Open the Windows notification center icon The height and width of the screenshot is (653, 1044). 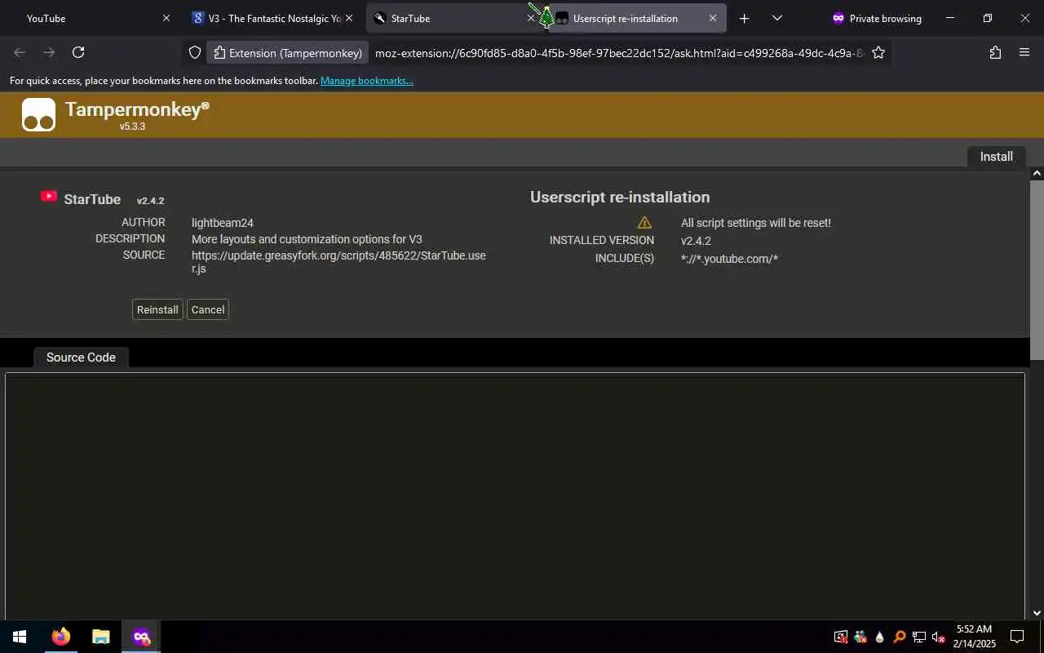(1017, 637)
